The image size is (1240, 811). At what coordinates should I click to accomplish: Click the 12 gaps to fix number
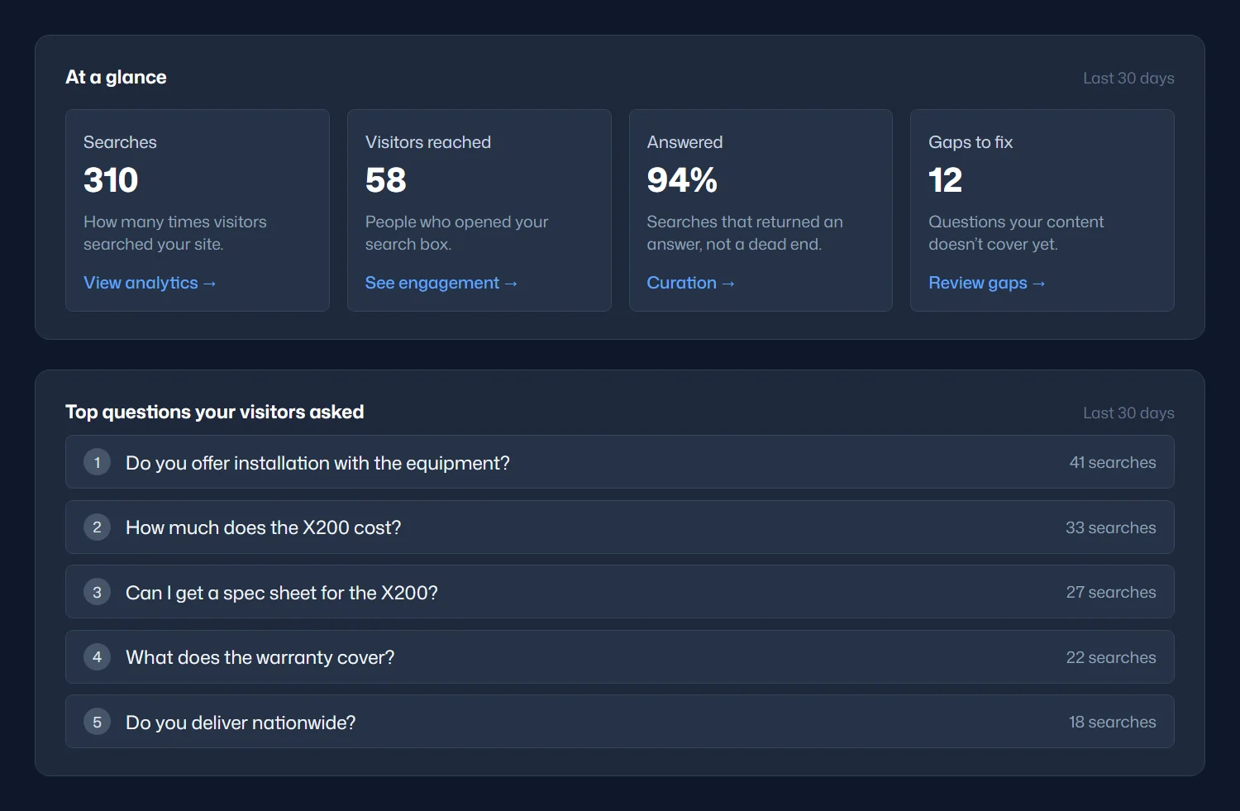[x=946, y=180]
